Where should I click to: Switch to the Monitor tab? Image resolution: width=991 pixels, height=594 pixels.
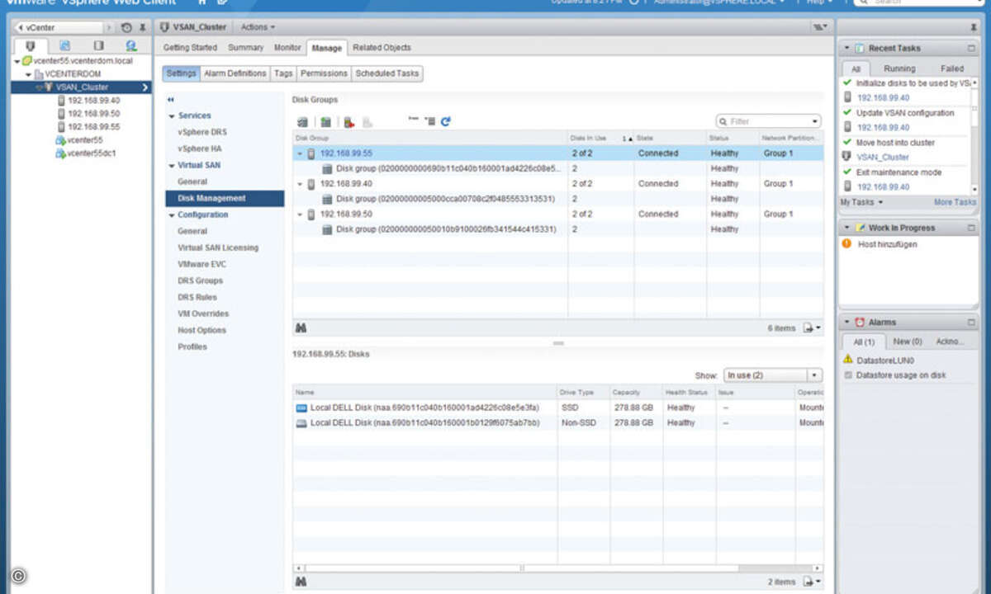[x=287, y=48]
